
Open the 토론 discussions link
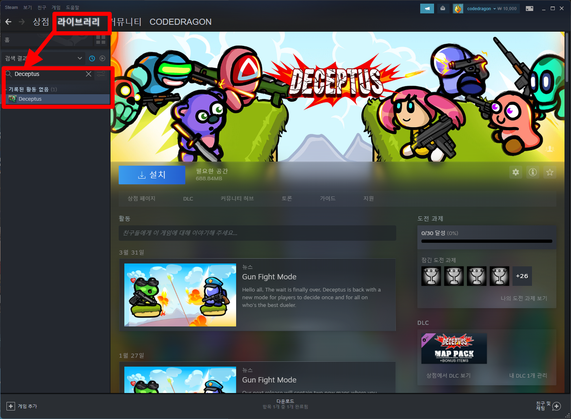287,199
